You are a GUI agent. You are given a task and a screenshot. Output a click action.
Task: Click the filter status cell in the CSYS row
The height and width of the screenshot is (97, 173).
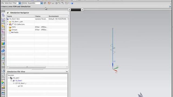coord(41,27)
